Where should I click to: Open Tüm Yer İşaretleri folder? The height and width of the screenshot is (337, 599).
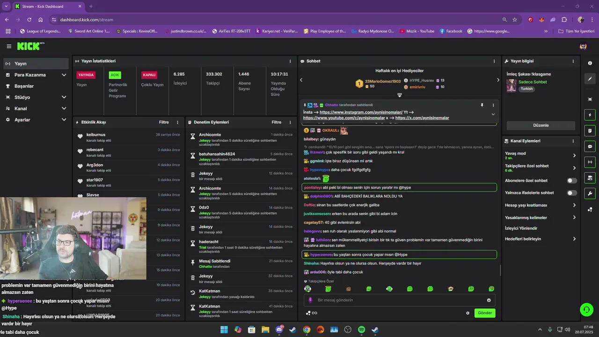click(x=577, y=31)
